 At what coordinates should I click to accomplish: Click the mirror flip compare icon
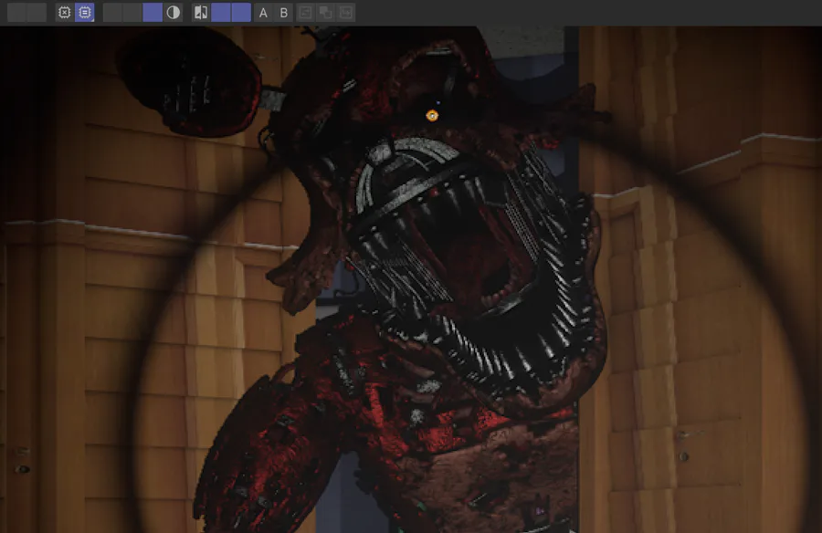point(201,13)
